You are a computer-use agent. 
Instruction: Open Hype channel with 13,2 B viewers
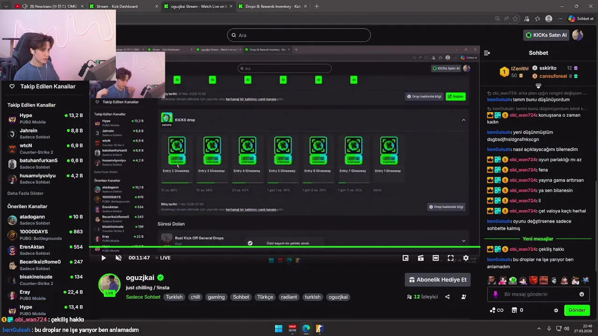(x=45, y=119)
